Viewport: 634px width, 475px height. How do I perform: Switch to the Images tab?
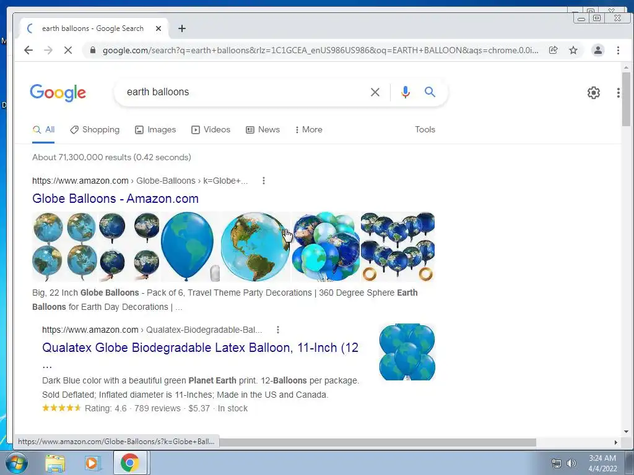click(155, 130)
